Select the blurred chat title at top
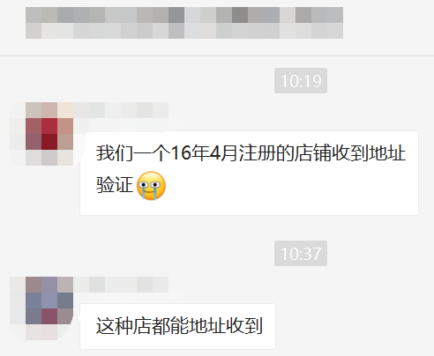Image resolution: width=434 pixels, height=356 pixels. pos(184,15)
